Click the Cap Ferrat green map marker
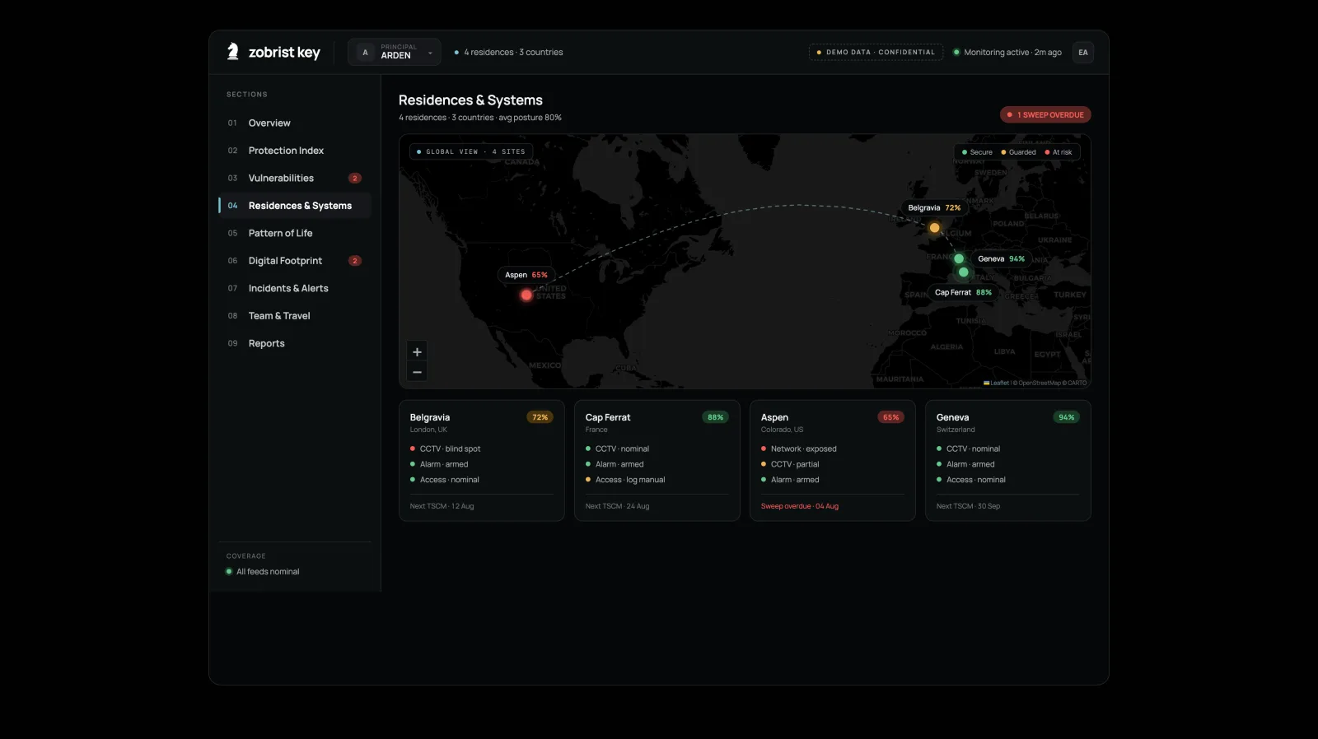The image size is (1318, 739). pos(963,272)
